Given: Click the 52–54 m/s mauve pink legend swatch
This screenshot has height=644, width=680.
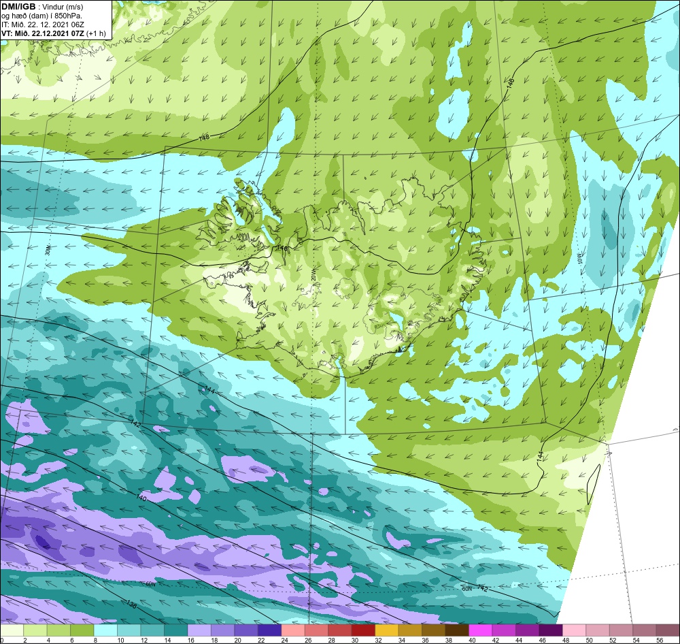Looking at the screenshot, I should (x=621, y=630).
